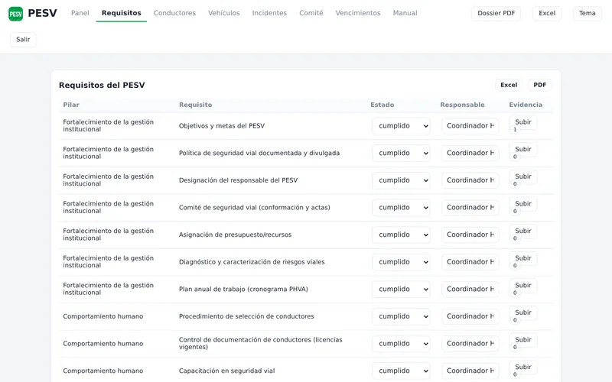Click the Pilar column header
Screen dimensions: 612x382
[71, 105]
